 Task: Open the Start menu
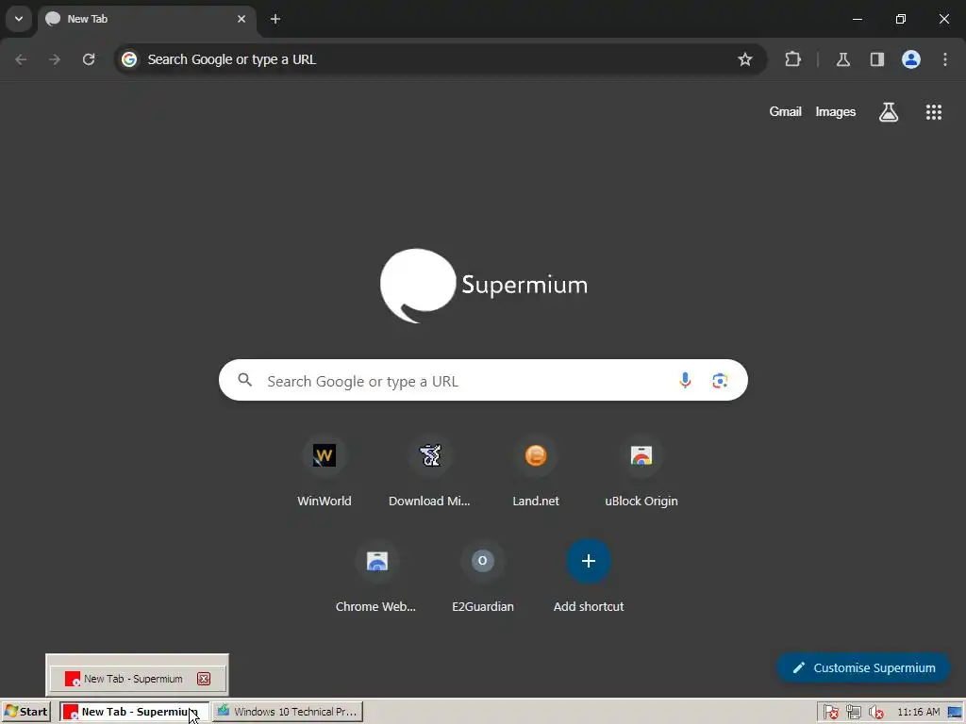coord(25,712)
